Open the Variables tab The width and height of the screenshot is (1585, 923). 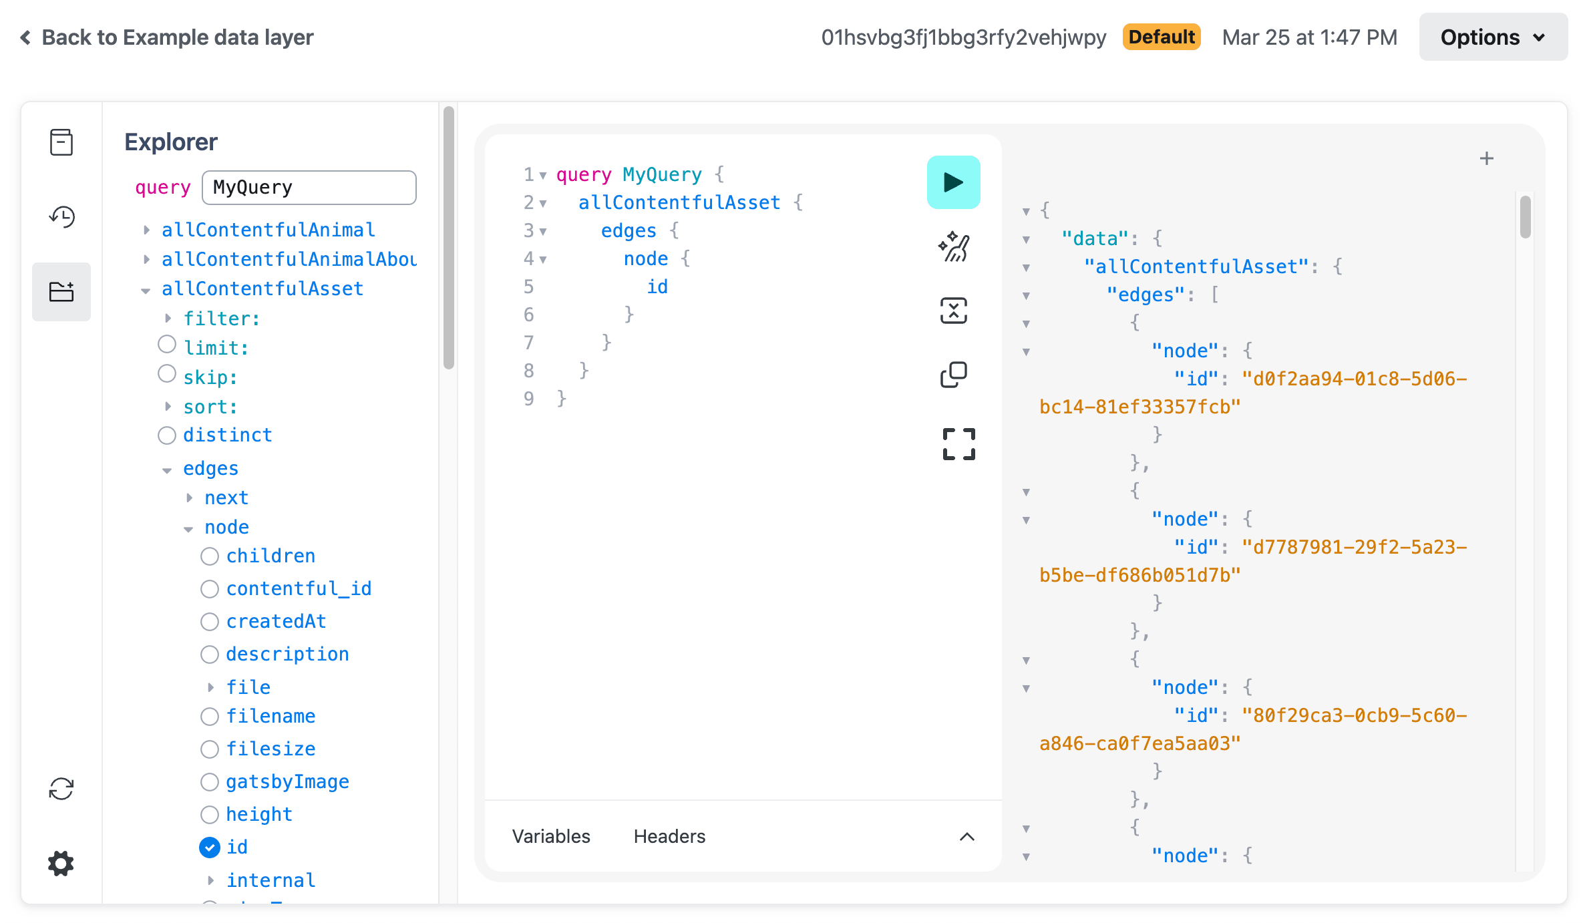click(551, 836)
